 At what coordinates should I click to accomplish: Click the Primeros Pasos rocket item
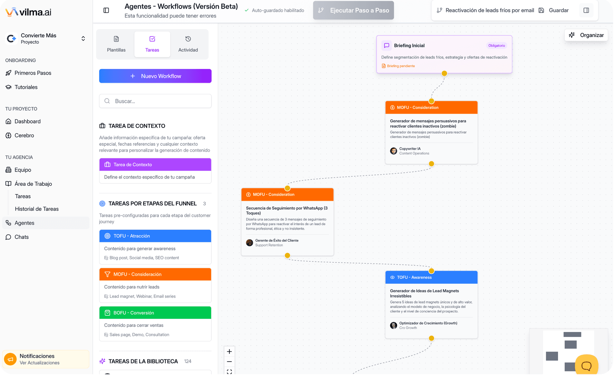[x=33, y=73]
